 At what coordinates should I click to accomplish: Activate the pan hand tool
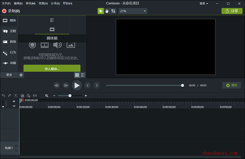107,11
